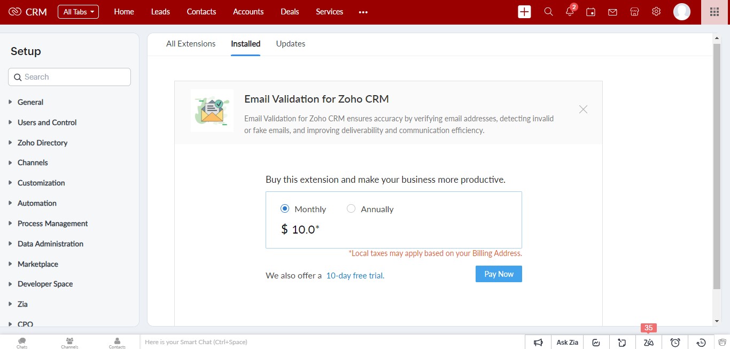Open the apps grid launcher
The height and width of the screenshot is (349, 730).
click(715, 12)
